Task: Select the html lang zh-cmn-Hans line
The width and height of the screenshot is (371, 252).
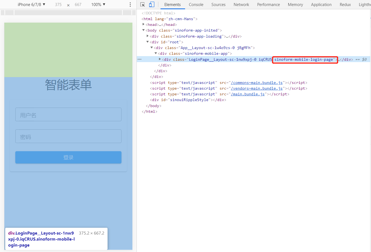Action: 169,19
